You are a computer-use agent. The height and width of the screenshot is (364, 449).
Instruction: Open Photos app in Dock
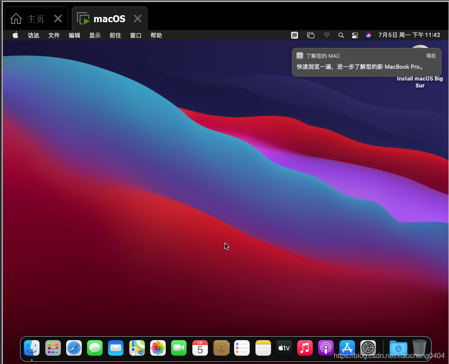(158, 348)
